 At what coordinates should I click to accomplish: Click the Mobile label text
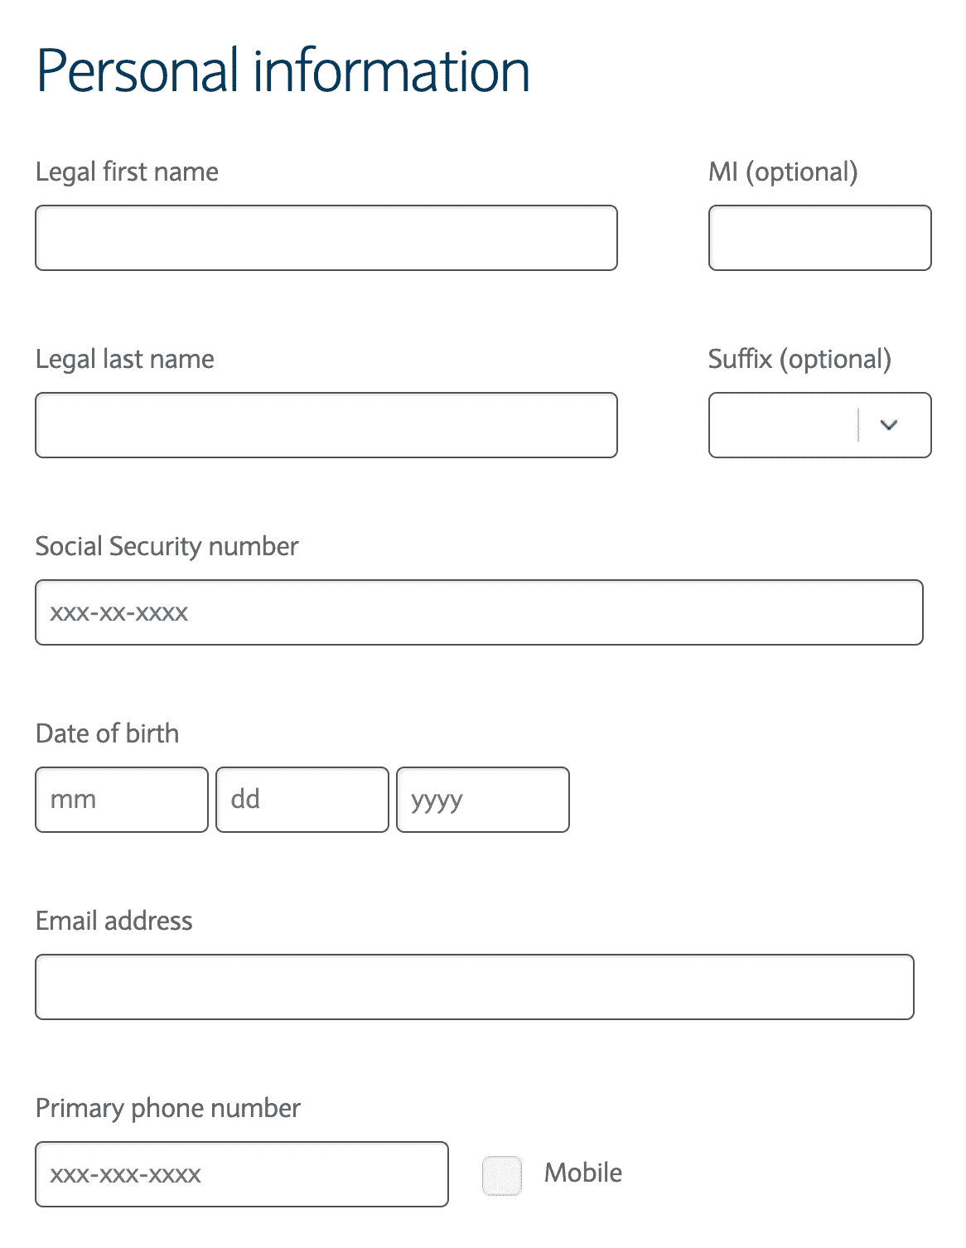pos(583,1173)
